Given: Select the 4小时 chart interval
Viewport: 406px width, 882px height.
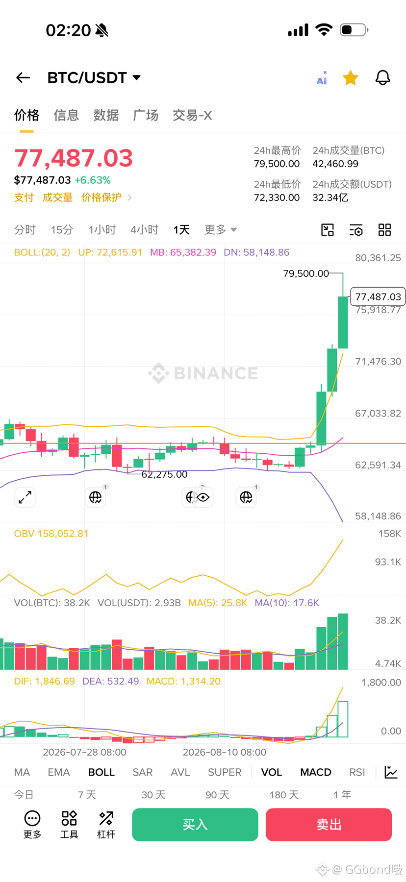Looking at the screenshot, I should pyautogui.click(x=144, y=230).
